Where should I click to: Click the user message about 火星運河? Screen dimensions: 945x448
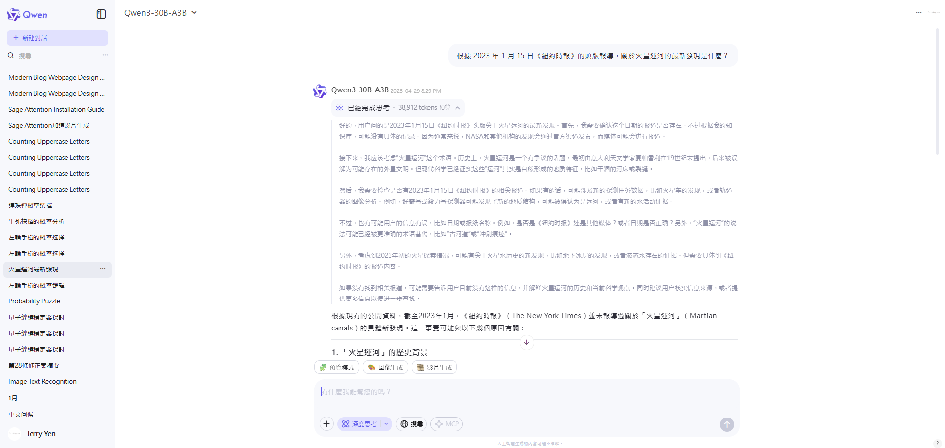593,56
